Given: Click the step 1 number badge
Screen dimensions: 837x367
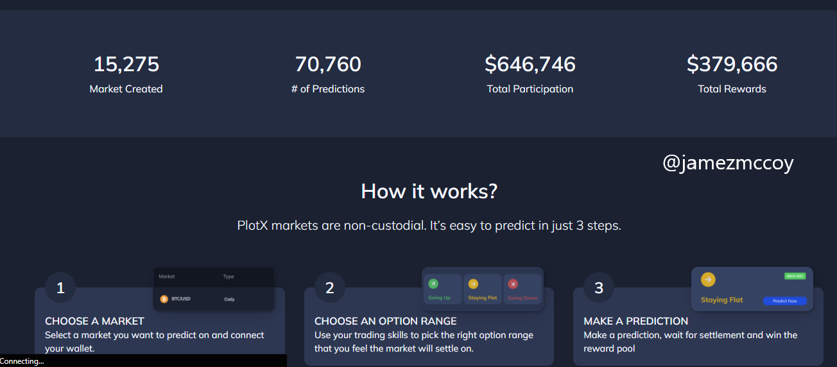Looking at the screenshot, I should tap(60, 288).
